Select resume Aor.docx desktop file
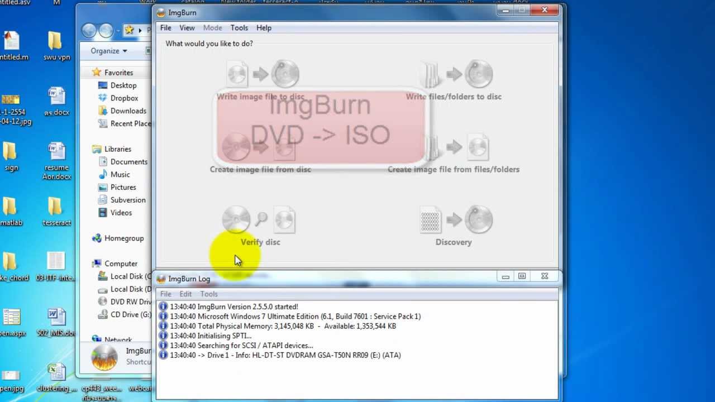 [56, 161]
